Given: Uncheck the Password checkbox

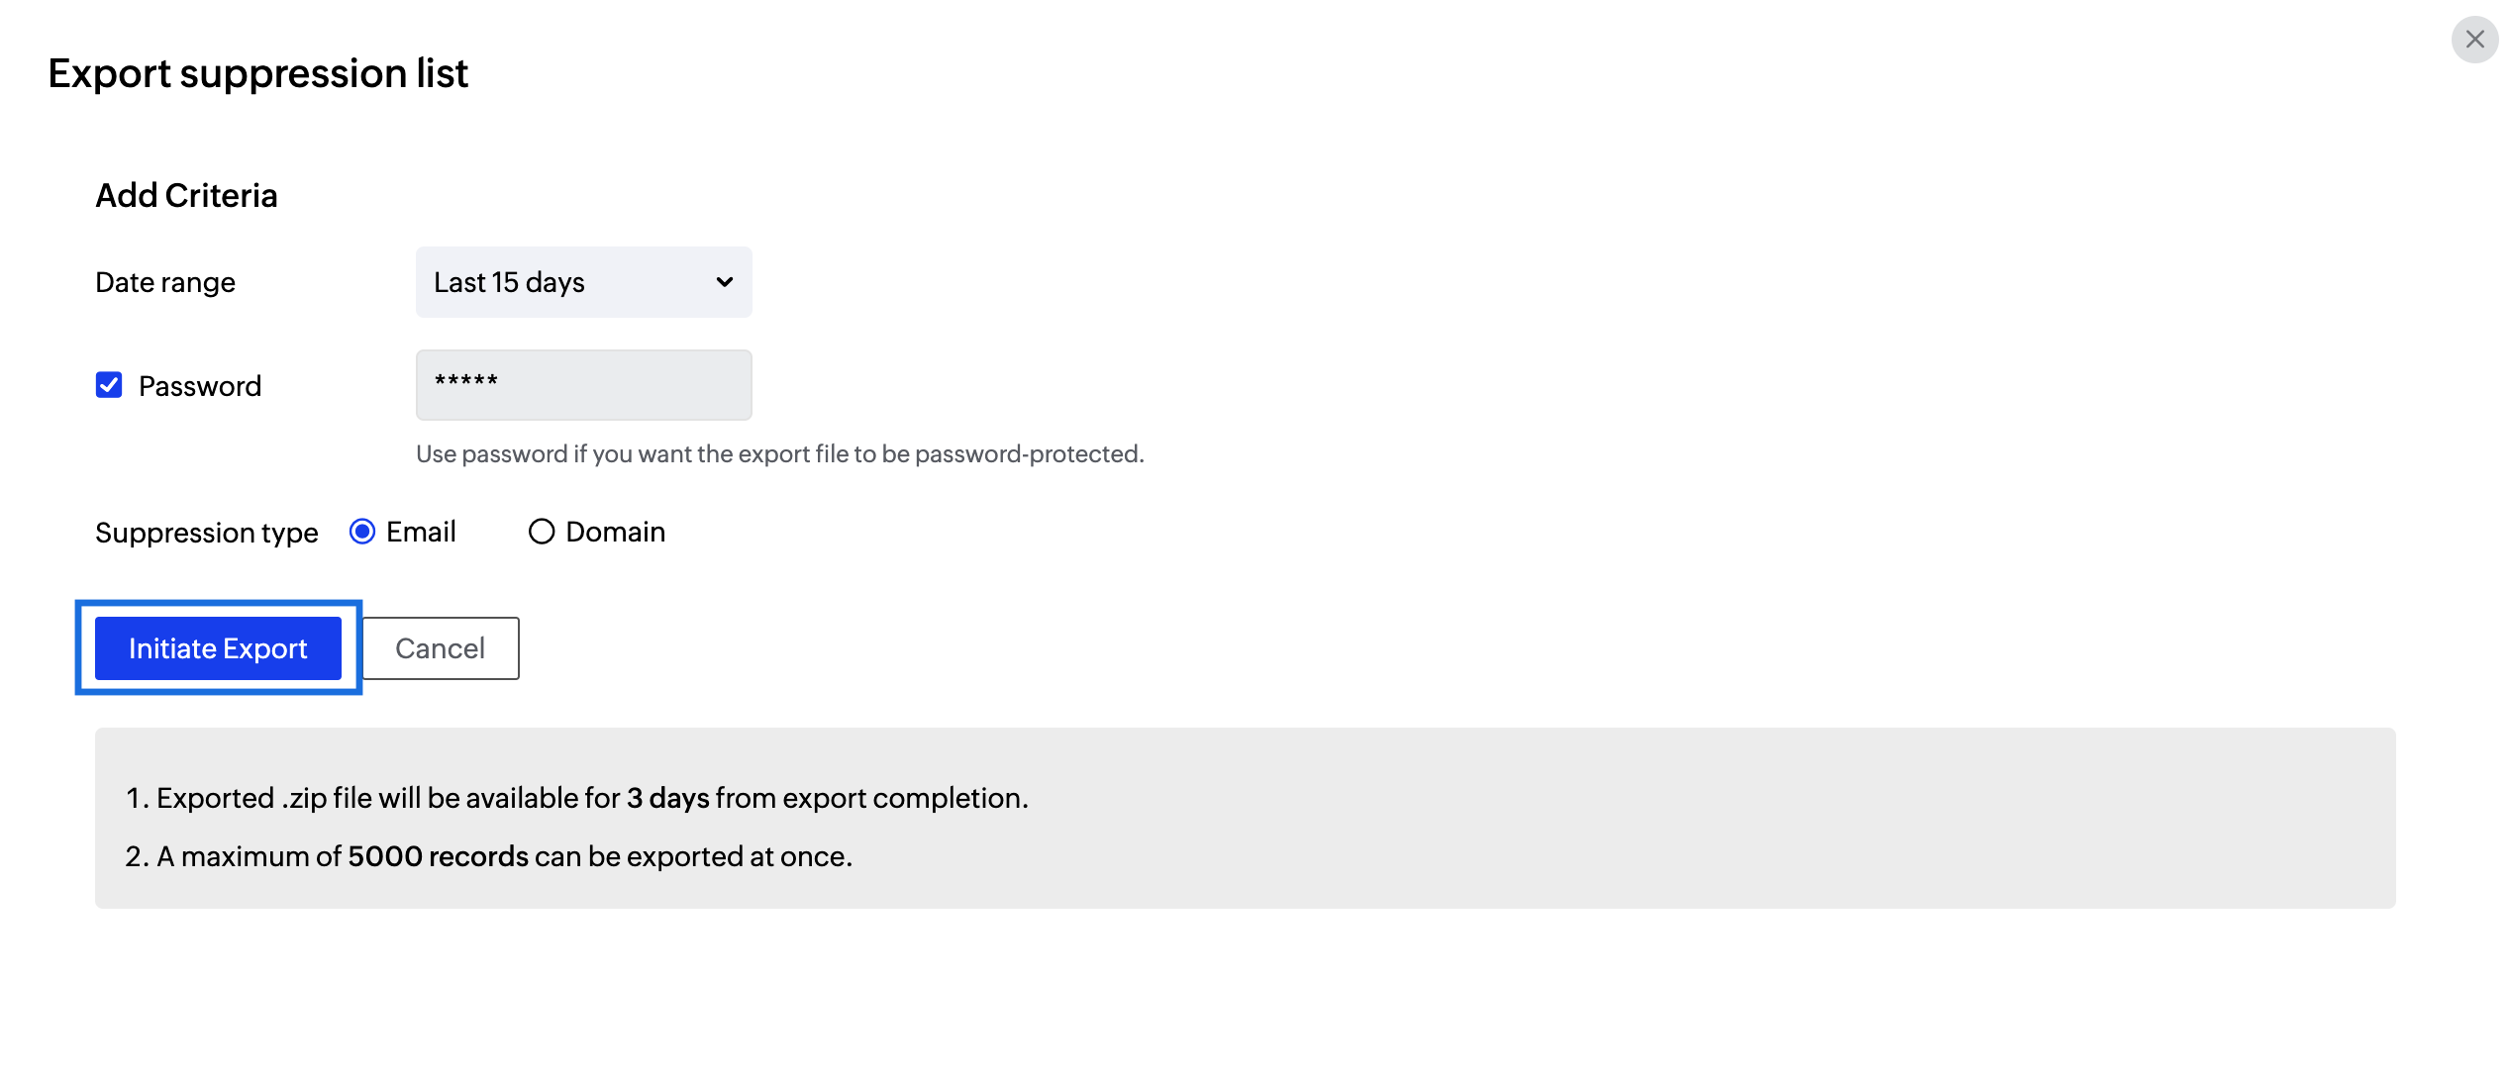Looking at the screenshot, I should point(109,385).
